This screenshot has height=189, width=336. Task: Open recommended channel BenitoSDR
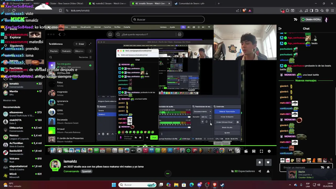click(22, 152)
